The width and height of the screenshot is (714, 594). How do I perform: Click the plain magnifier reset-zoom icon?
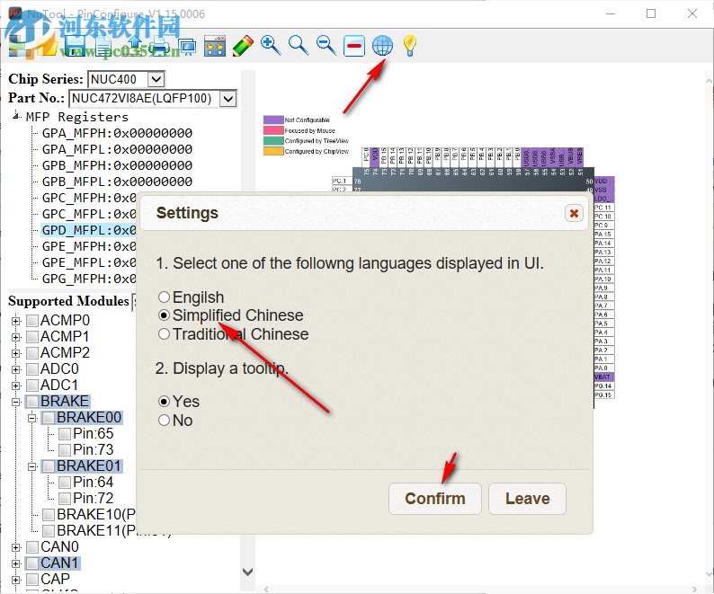299,46
